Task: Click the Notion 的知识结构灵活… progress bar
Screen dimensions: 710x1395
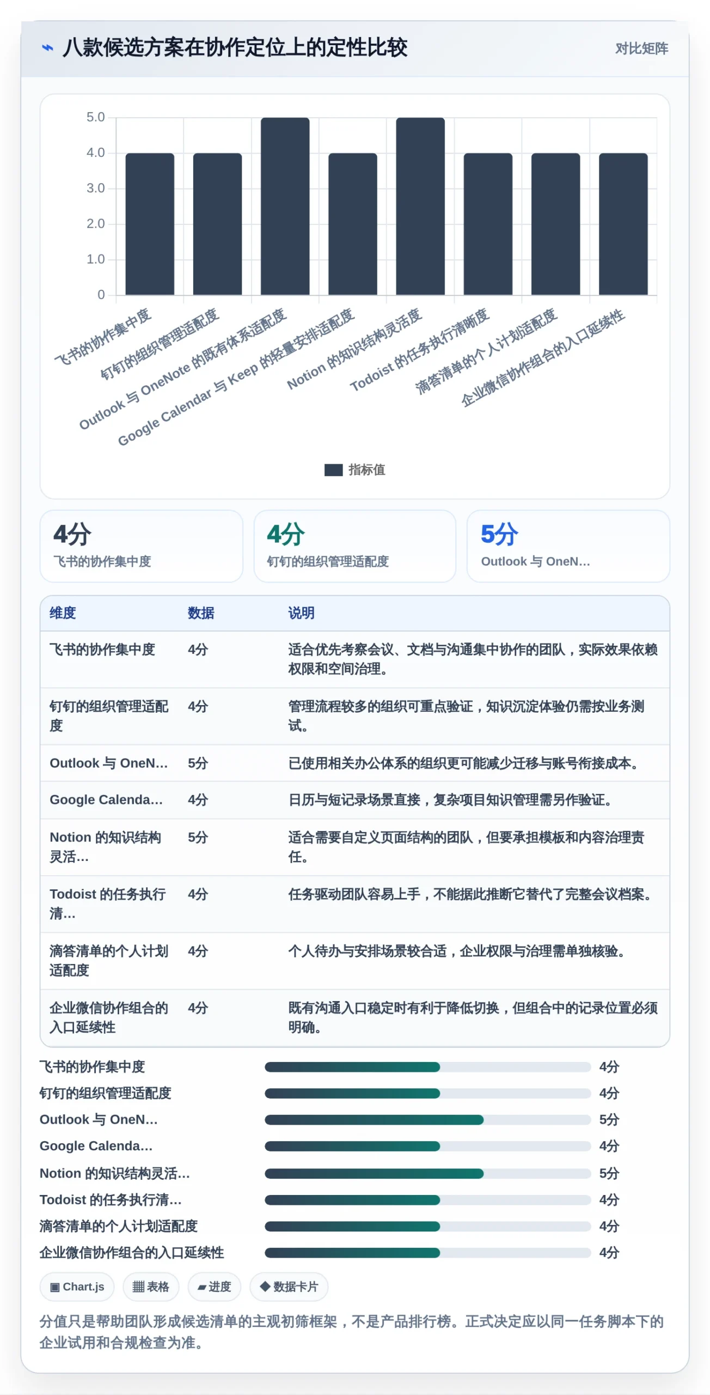Action: 427,1173
